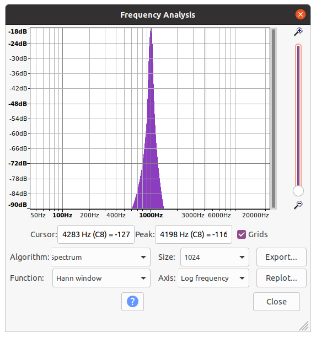Screen dimensions: 316x337
Task: Click the 50Hz axis label
Action: 38,215
